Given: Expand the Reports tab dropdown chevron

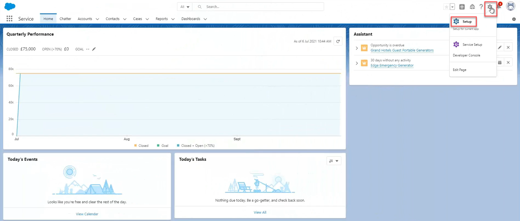Looking at the screenshot, I should [173, 19].
